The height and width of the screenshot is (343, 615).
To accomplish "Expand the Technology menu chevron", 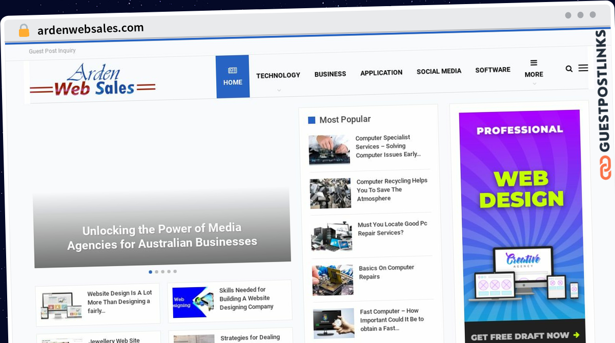I will click(279, 90).
